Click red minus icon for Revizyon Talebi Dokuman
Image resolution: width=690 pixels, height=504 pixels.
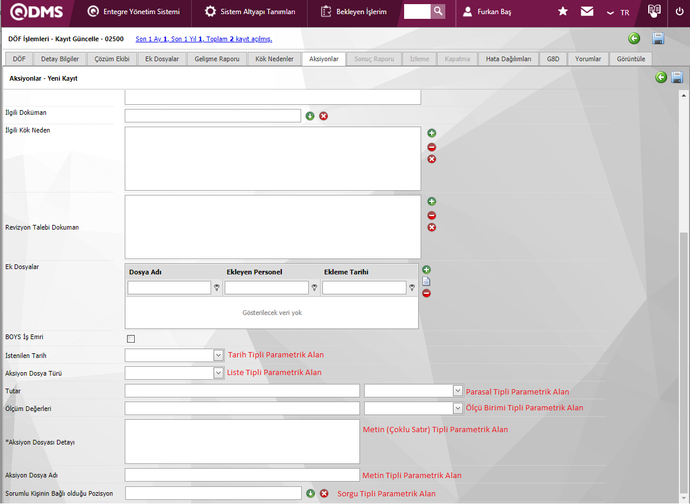(x=432, y=215)
